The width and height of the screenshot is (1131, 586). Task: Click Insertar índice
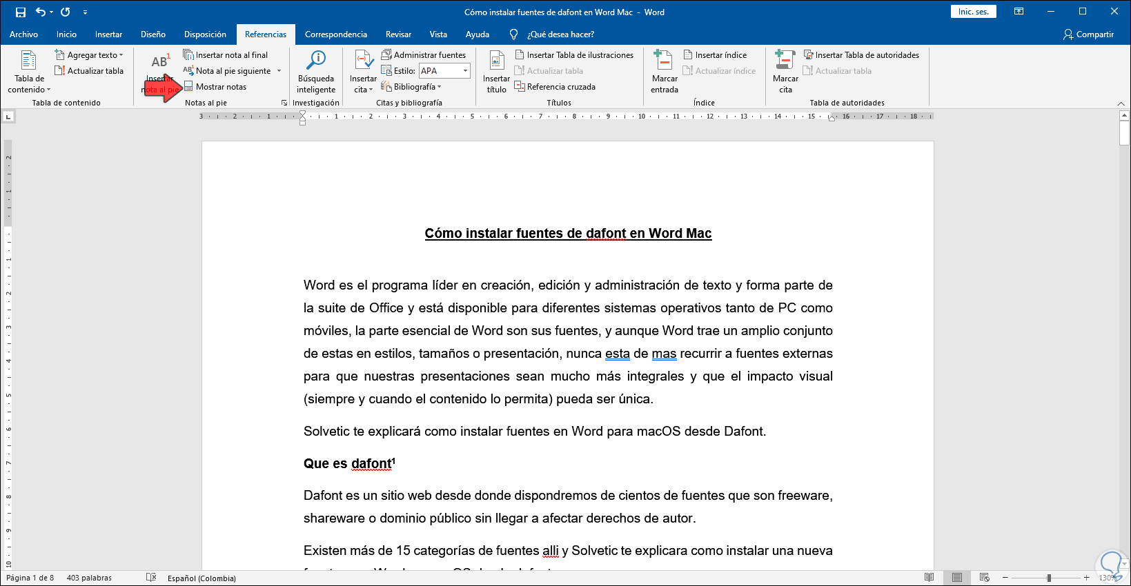(715, 55)
